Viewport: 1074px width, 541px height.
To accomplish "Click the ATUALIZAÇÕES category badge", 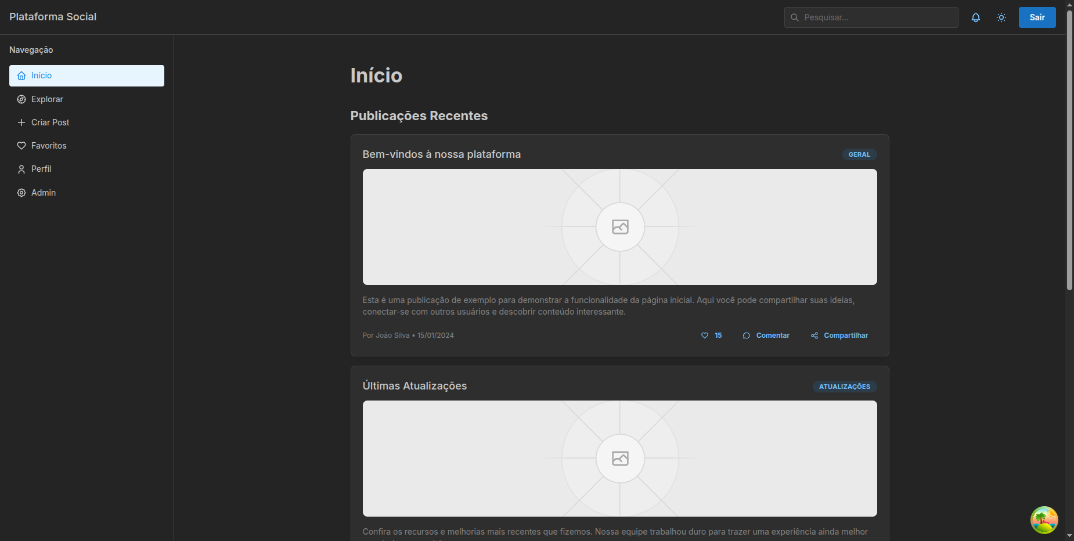I will click(844, 387).
